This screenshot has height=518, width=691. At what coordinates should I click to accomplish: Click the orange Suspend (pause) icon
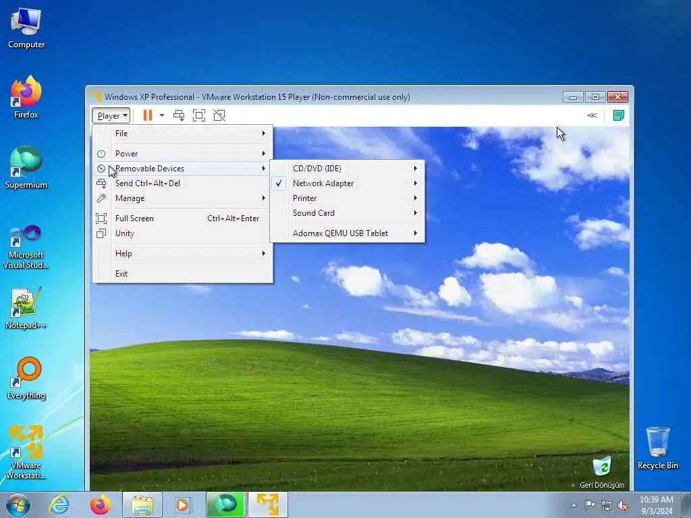coord(148,115)
